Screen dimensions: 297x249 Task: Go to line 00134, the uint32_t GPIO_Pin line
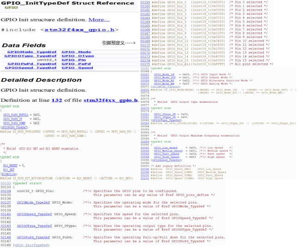[6, 191]
